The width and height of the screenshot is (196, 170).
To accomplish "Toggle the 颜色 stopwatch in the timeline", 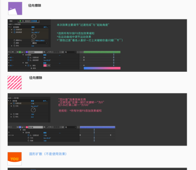I will (28, 66).
